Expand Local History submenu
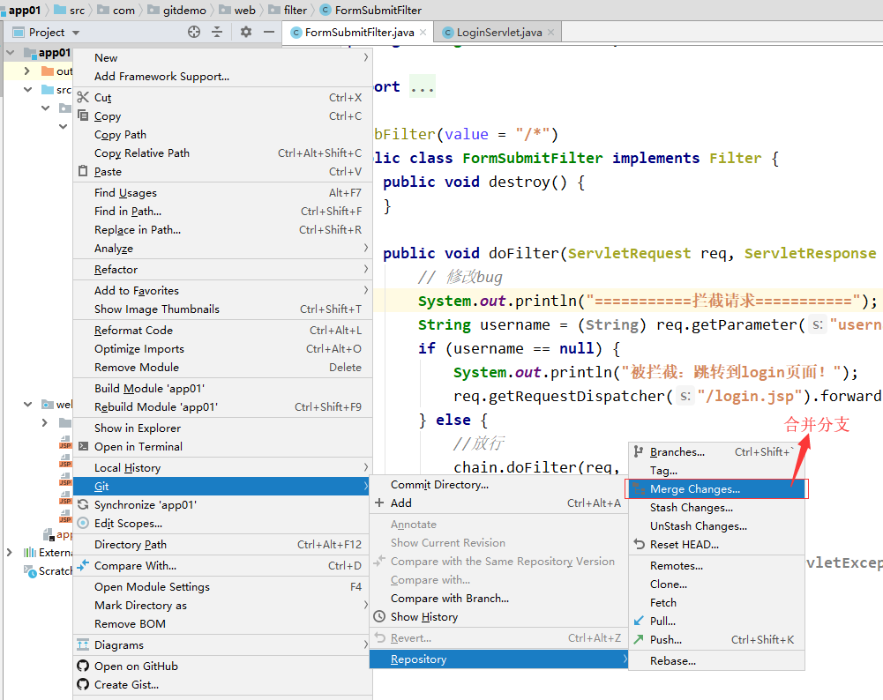883x700 pixels. pyautogui.click(x=223, y=467)
